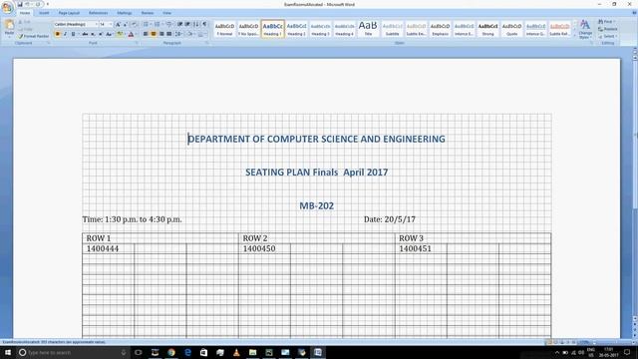Viewport: 638px width, 359px height.
Task: Open line spacing options
Action: point(178,34)
